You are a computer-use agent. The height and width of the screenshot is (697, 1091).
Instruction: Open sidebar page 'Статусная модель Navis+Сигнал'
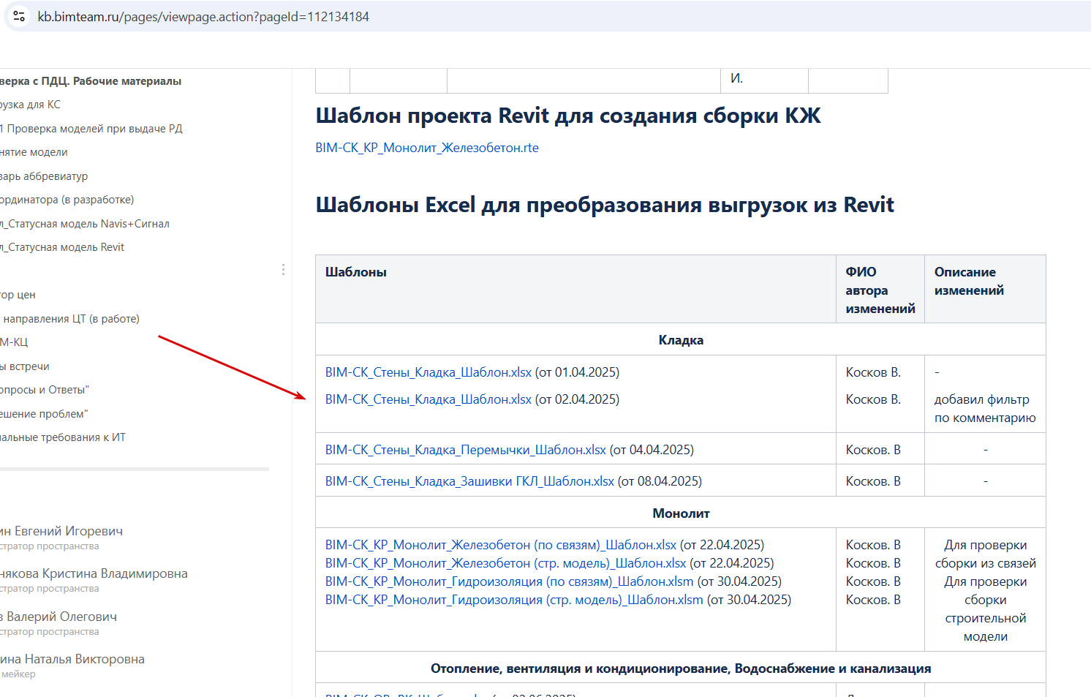[85, 224]
